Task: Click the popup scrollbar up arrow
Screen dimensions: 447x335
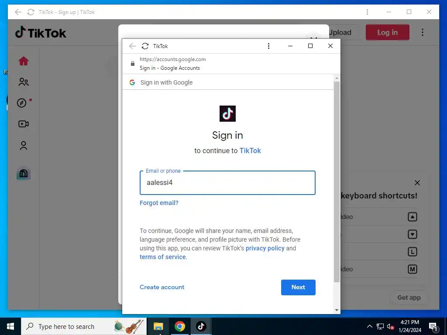Action: 337,78
